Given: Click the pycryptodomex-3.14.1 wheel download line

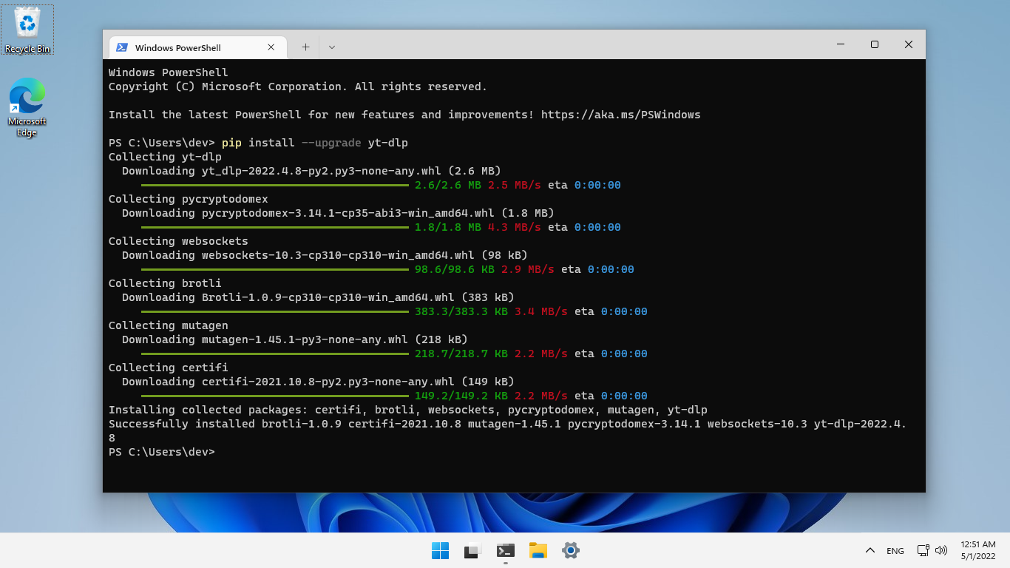Looking at the screenshot, I should click(339, 213).
